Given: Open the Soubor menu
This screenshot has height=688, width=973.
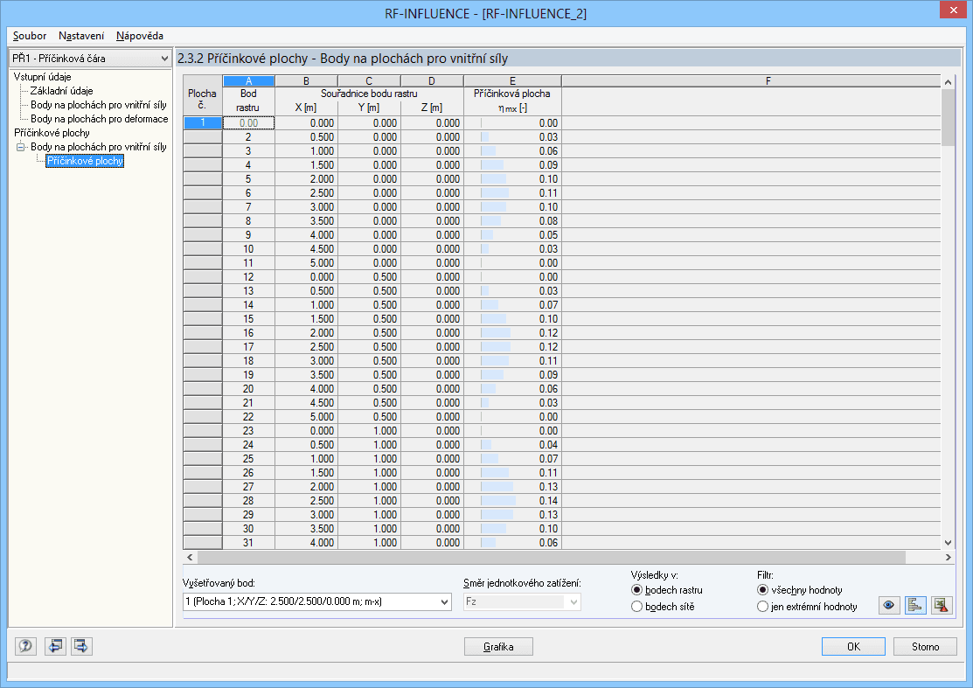Looking at the screenshot, I should (30, 36).
